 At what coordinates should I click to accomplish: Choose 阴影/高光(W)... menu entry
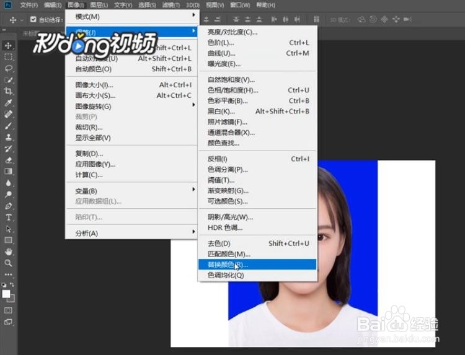coord(257,217)
